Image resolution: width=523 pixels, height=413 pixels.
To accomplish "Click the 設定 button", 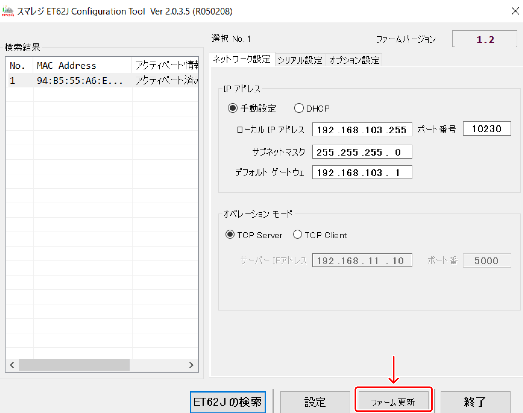I will click(315, 402).
